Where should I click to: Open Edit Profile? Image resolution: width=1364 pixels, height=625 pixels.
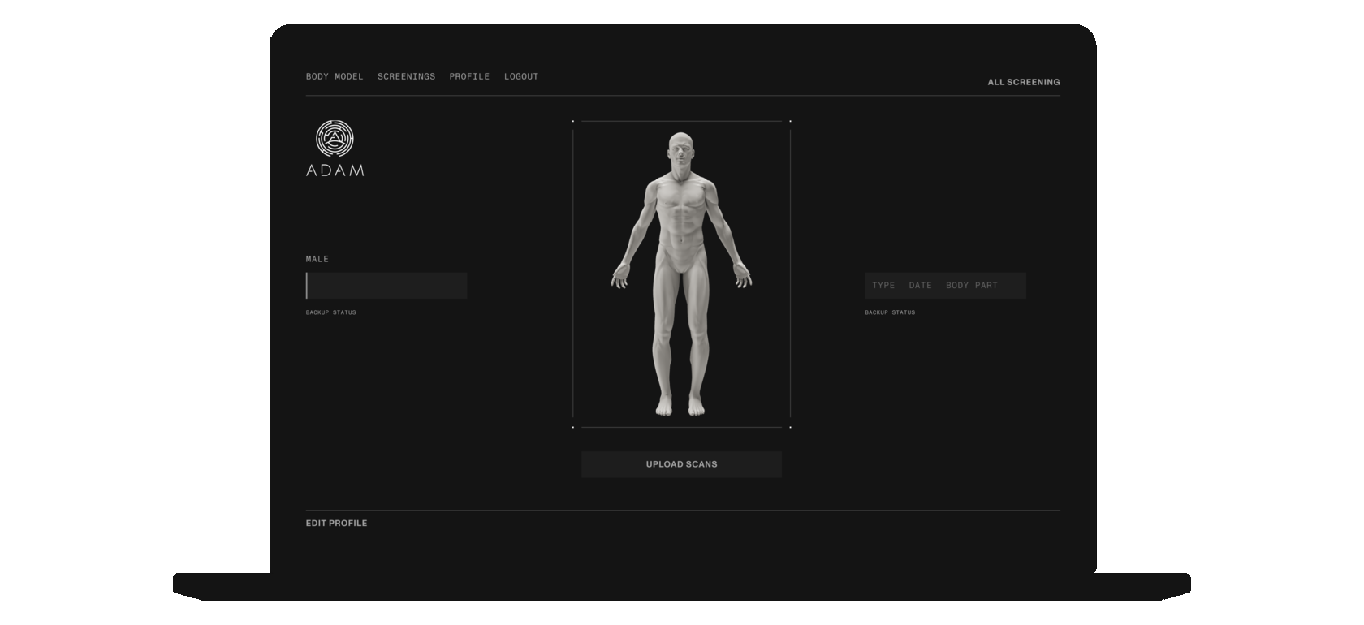click(336, 524)
